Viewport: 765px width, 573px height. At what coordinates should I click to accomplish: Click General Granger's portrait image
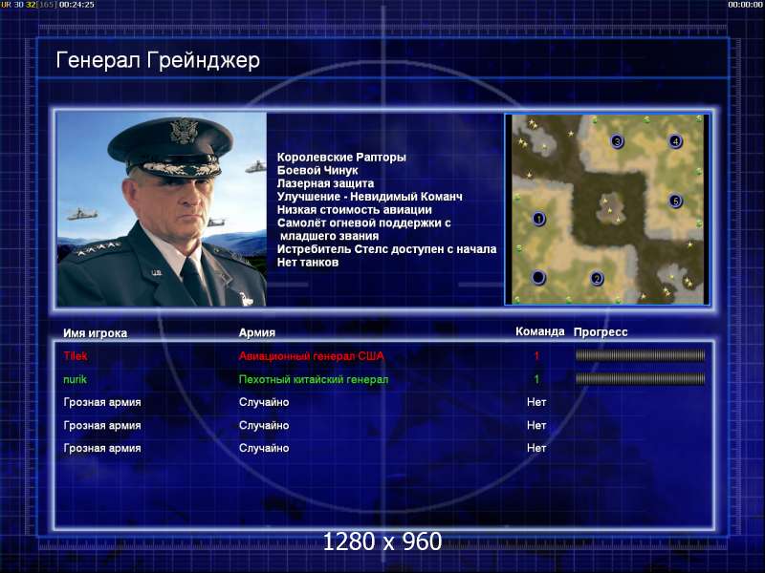pos(162,209)
